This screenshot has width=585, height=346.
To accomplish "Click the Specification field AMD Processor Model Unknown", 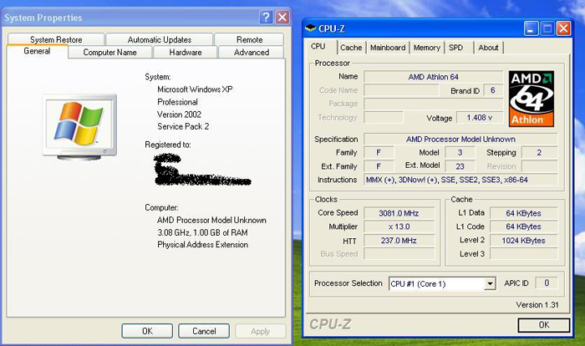I will (460, 139).
